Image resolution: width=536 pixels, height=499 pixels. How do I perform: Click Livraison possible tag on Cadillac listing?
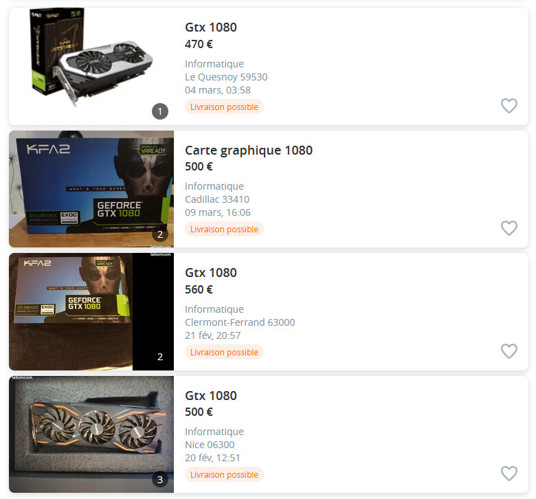pyautogui.click(x=224, y=229)
